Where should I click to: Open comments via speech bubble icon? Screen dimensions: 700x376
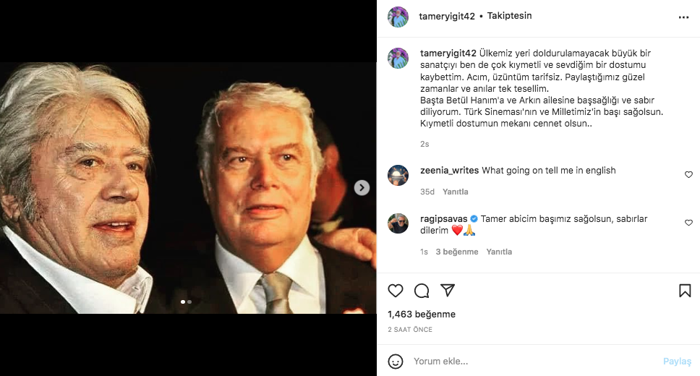422,291
